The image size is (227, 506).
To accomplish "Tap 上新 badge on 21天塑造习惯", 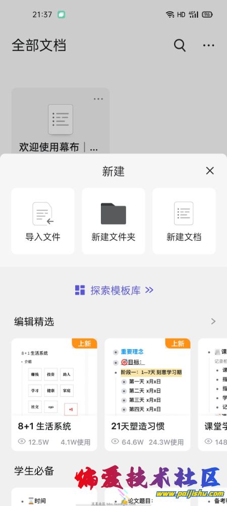I will [x=178, y=344].
